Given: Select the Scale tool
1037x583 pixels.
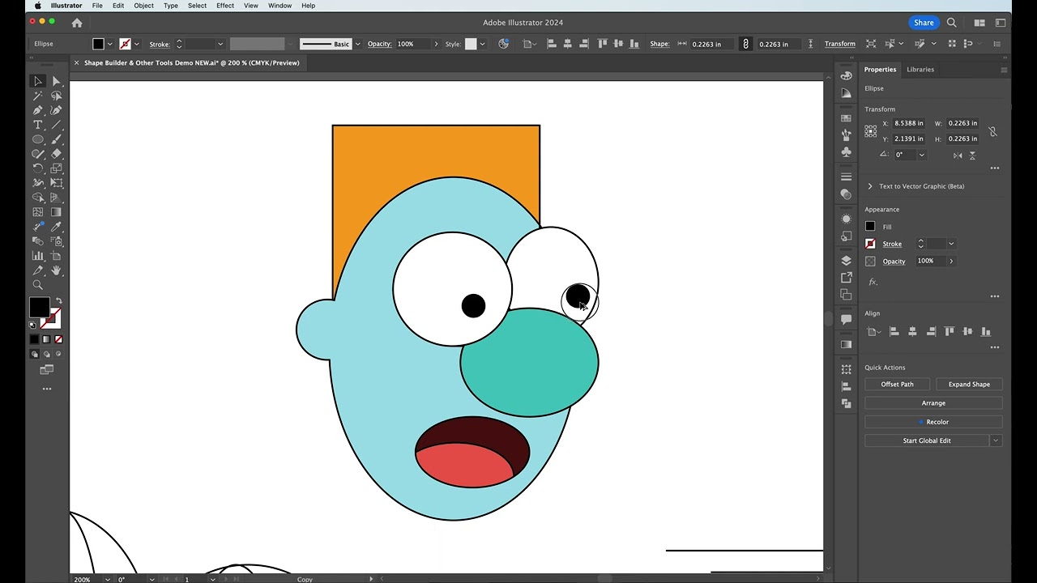Looking at the screenshot, I should (57, 168).
